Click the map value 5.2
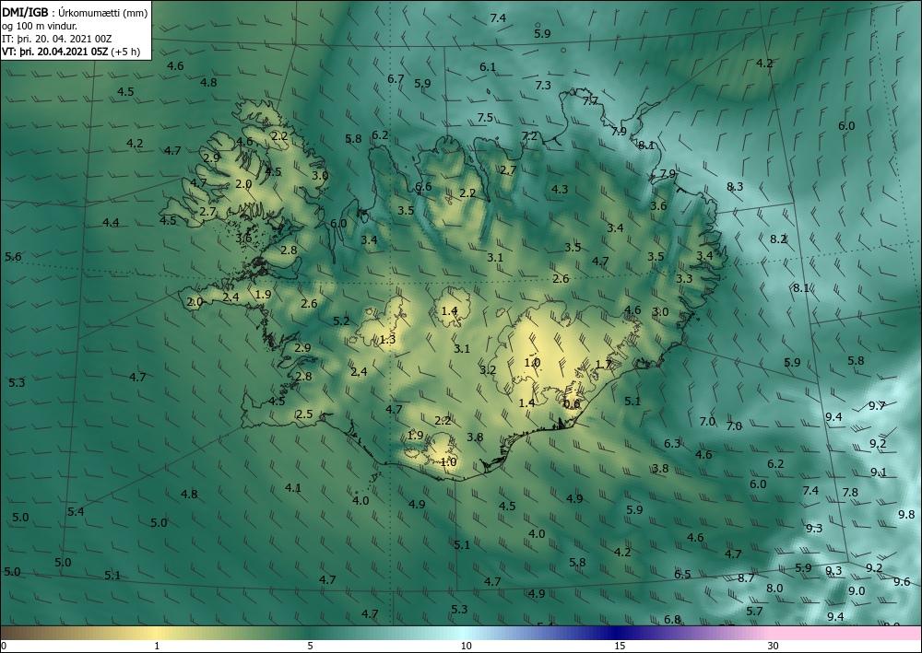 [342, 321]
